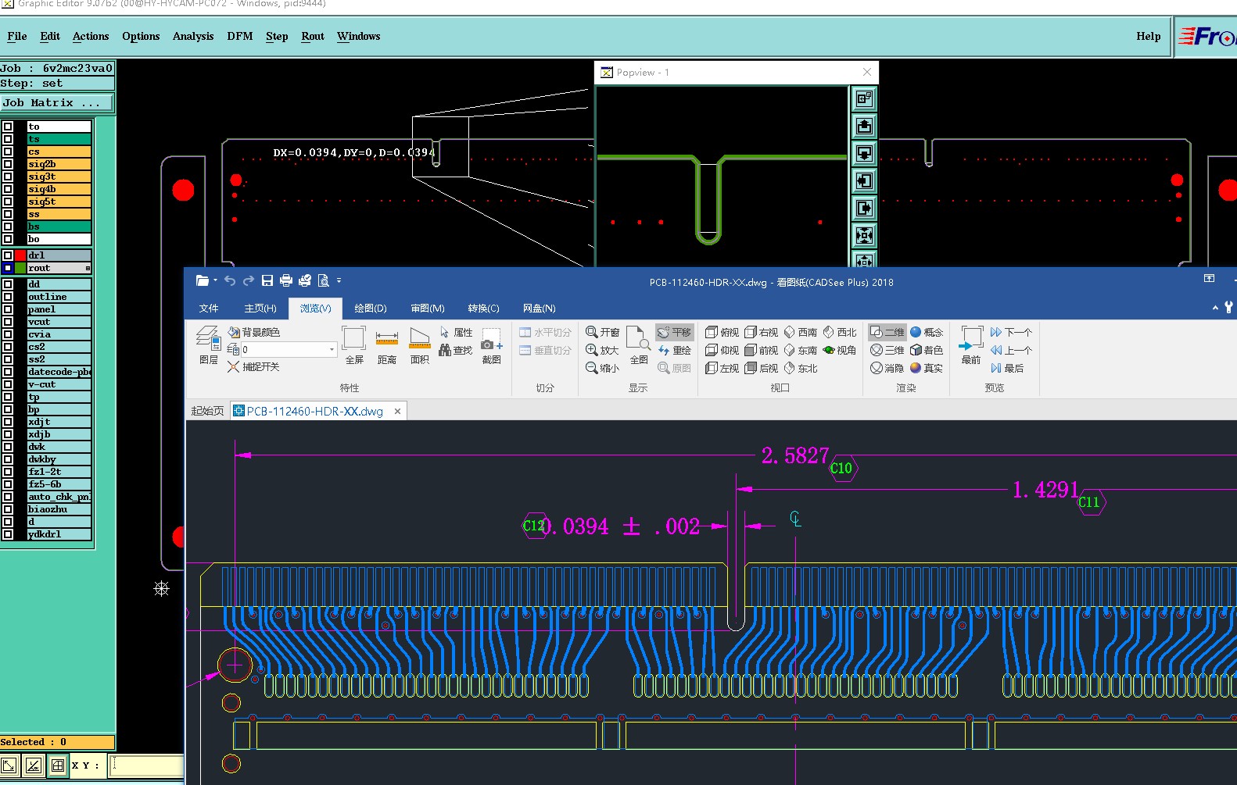Click the 背景颜色 background color button
The height and width of the screenshot is (785, 1237).
click(x=254, y=332)
